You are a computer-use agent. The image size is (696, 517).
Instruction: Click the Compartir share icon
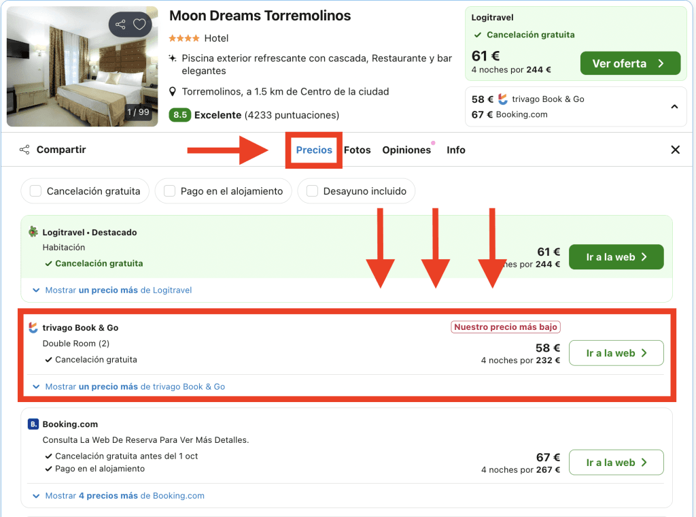[24, 150]
